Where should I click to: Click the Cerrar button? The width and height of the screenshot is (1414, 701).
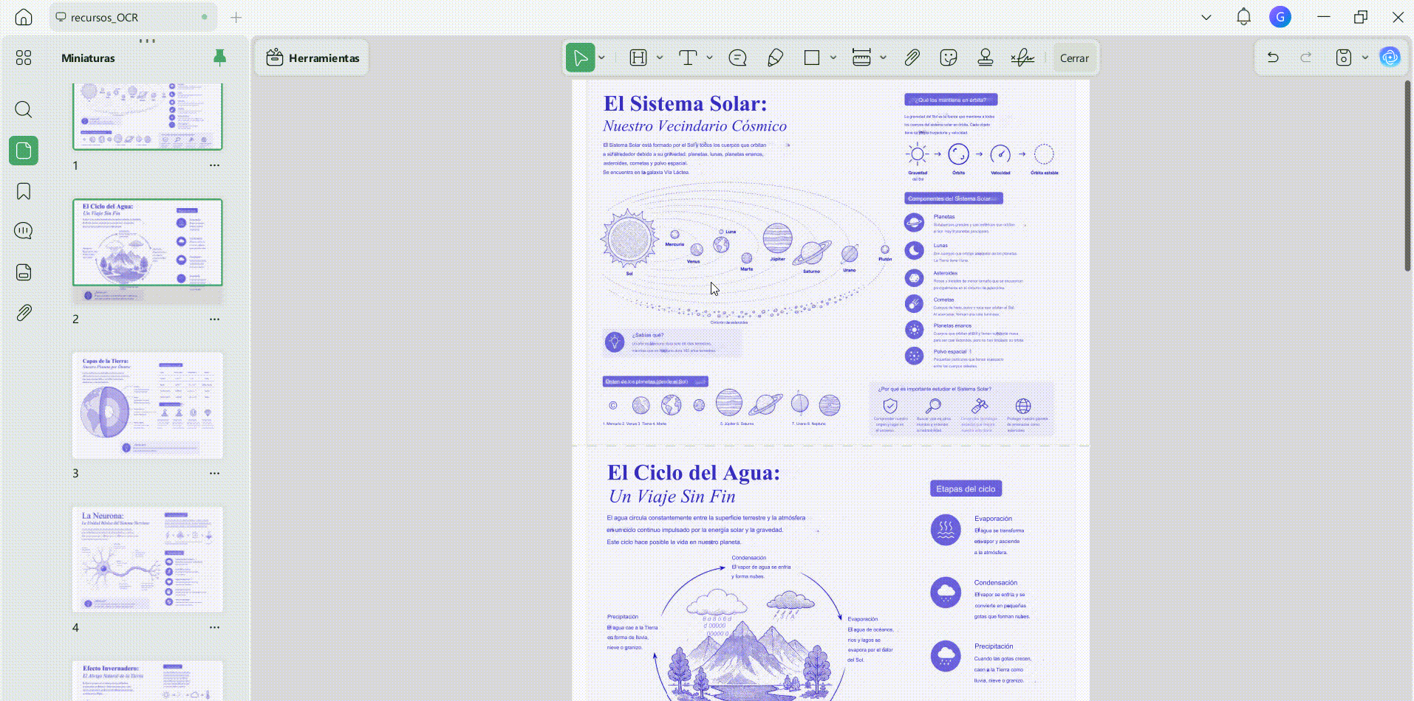click(1074, 58)
